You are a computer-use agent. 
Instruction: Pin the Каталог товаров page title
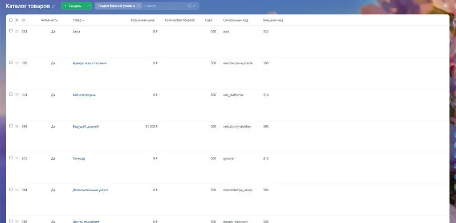point(53,6)
